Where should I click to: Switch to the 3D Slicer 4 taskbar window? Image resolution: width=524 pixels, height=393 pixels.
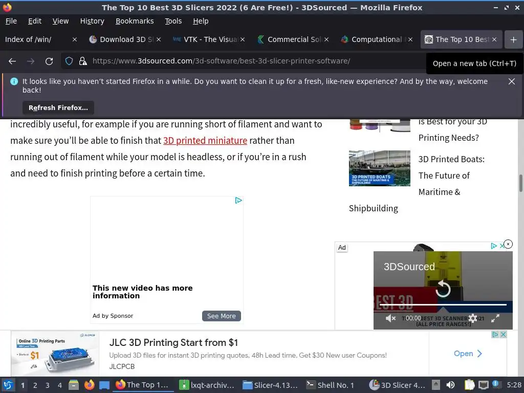pos(397,385)
